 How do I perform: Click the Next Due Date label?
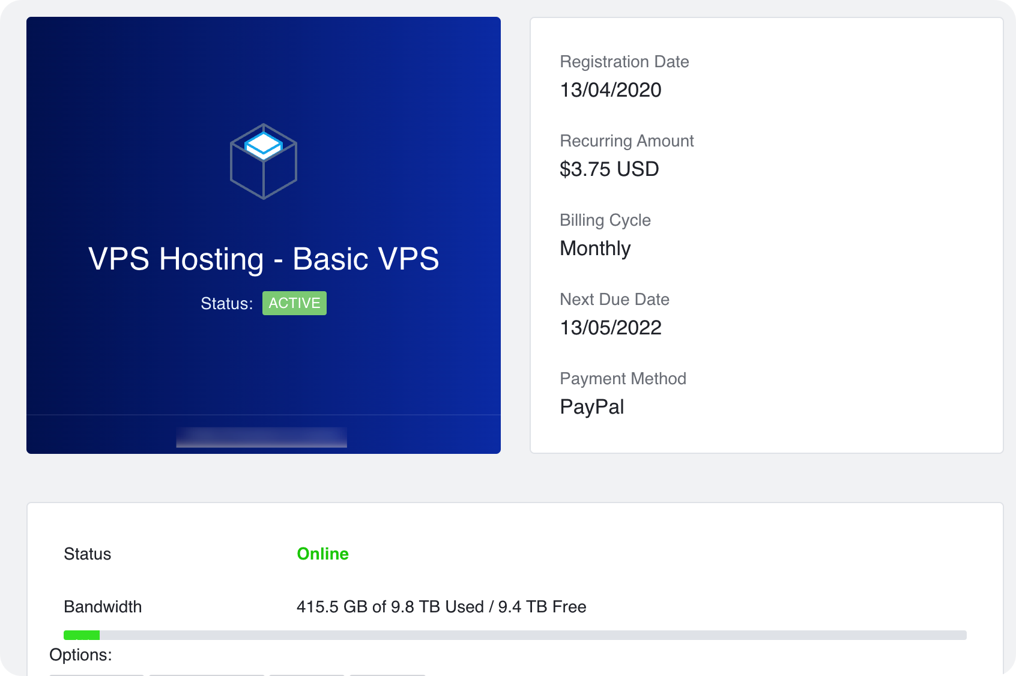615,300
